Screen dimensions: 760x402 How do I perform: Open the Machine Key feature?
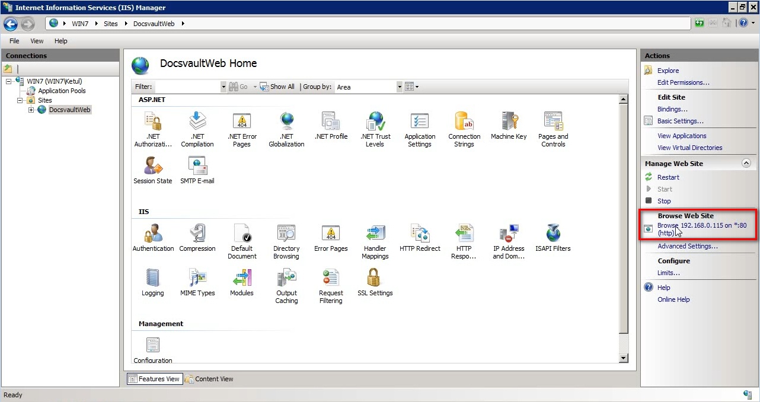509,125
